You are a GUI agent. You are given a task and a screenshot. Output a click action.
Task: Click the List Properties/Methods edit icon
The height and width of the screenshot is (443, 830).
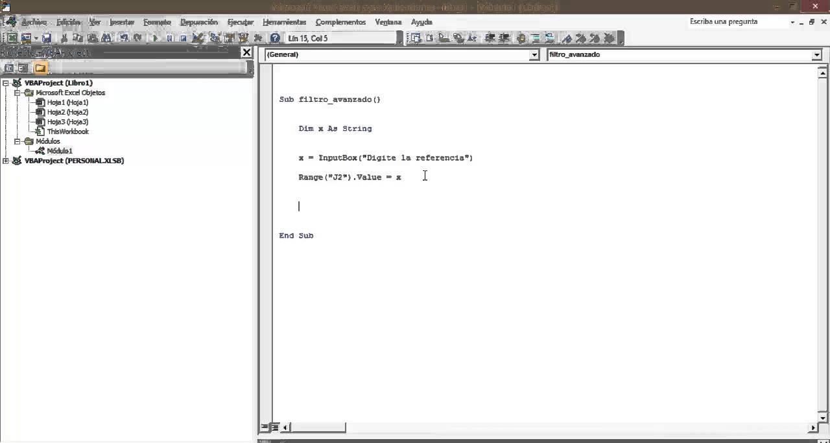click(415, 38)
